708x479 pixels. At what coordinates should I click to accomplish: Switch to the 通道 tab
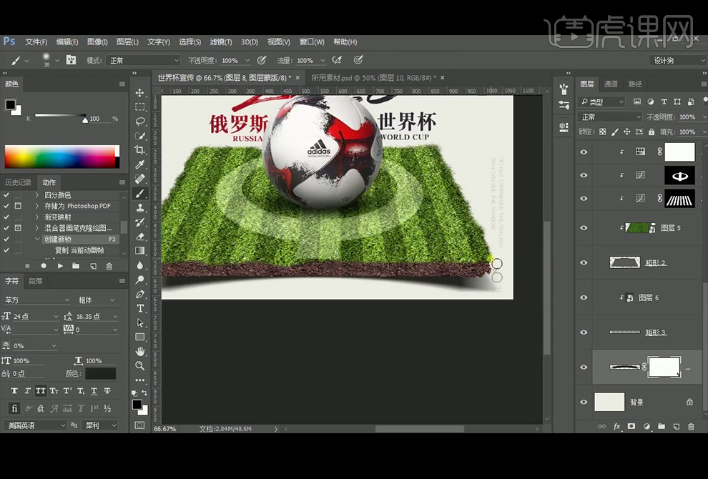(611, 84)
